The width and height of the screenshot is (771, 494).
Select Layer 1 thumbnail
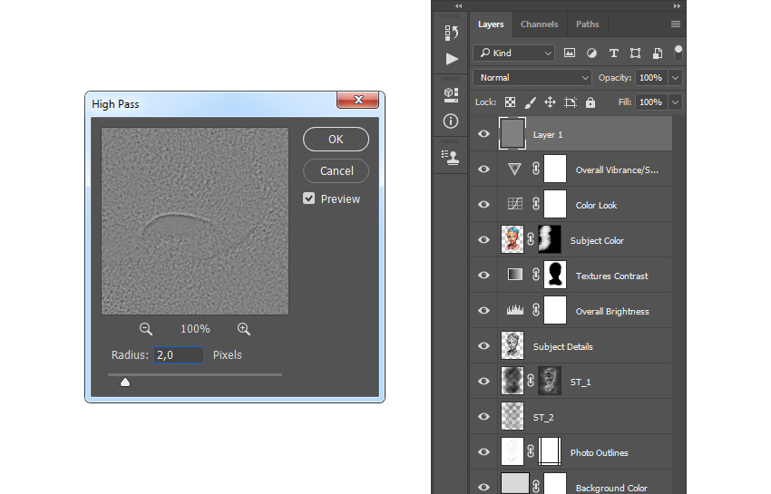click(512, 133)
